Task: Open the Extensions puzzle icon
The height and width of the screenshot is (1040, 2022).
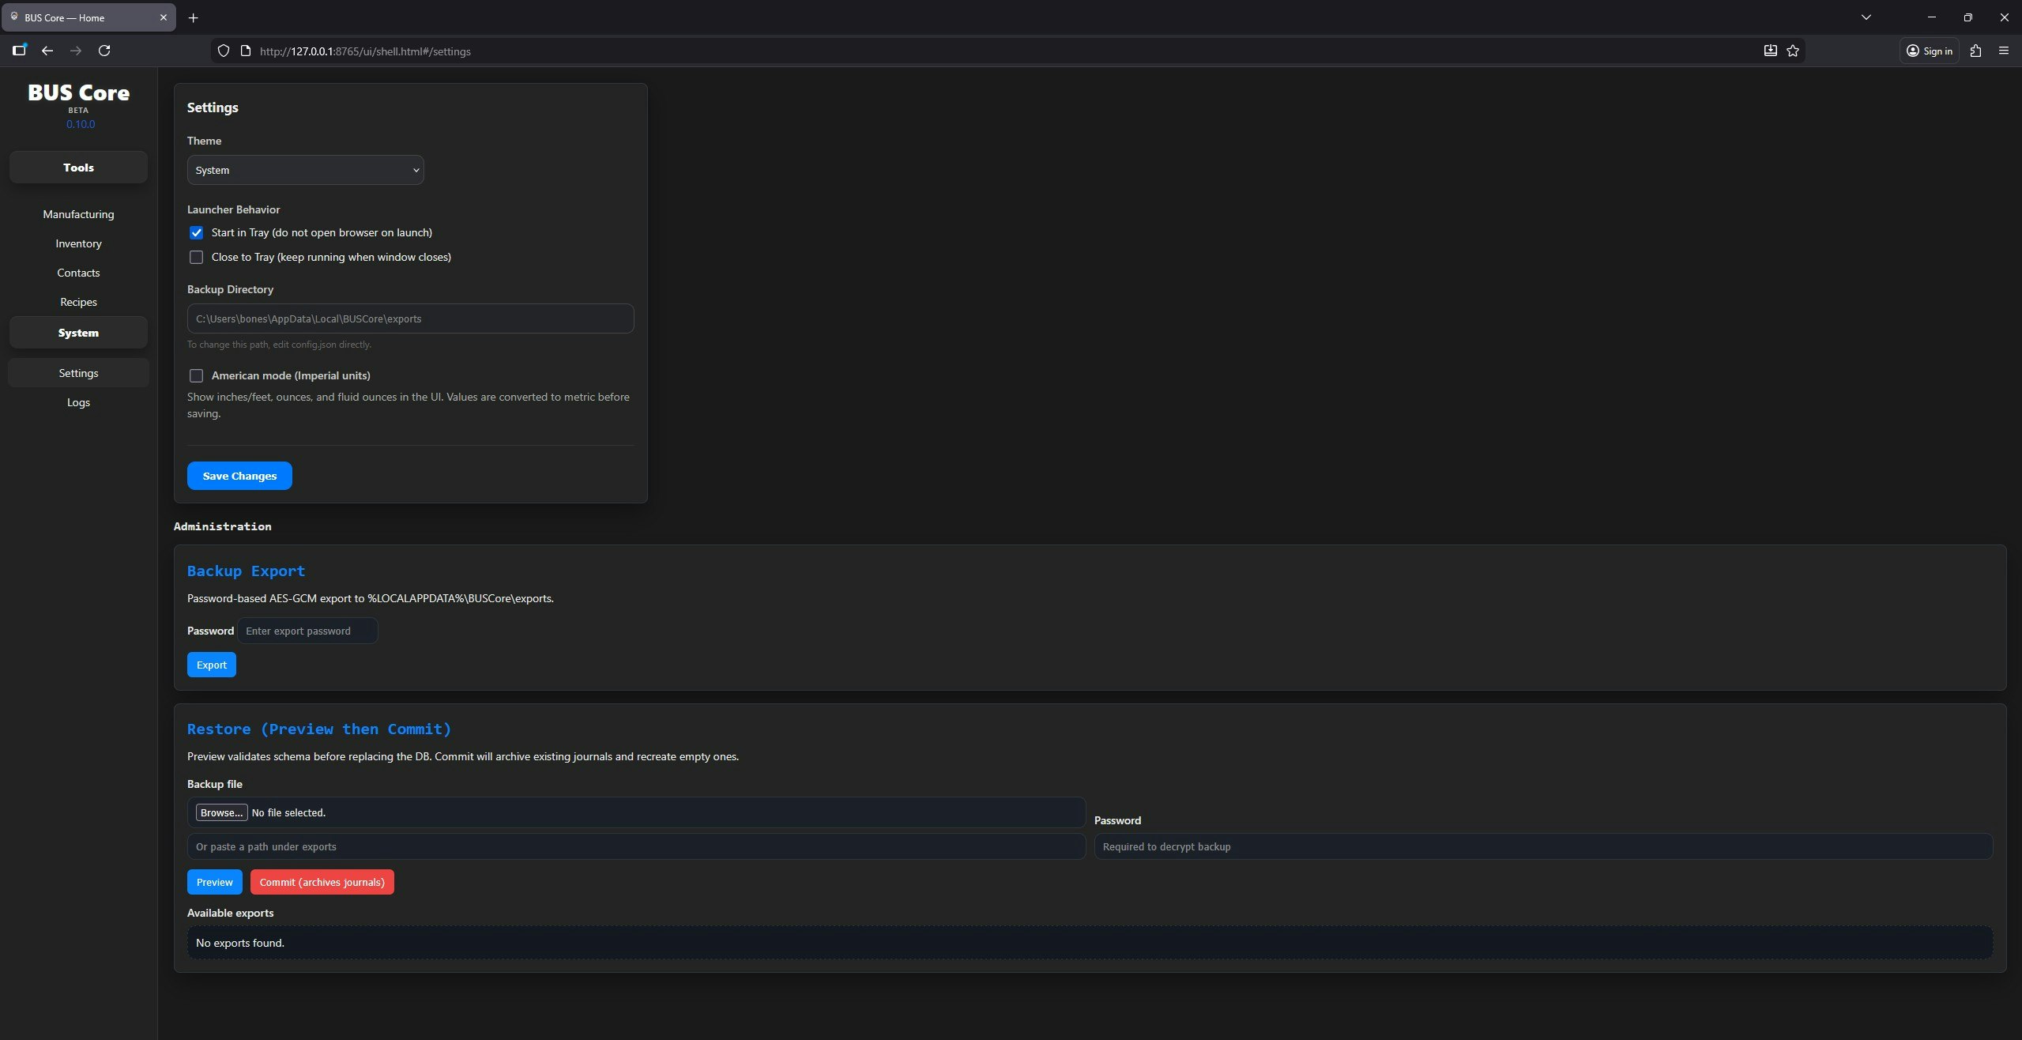Action: [x=1976, y=51]
